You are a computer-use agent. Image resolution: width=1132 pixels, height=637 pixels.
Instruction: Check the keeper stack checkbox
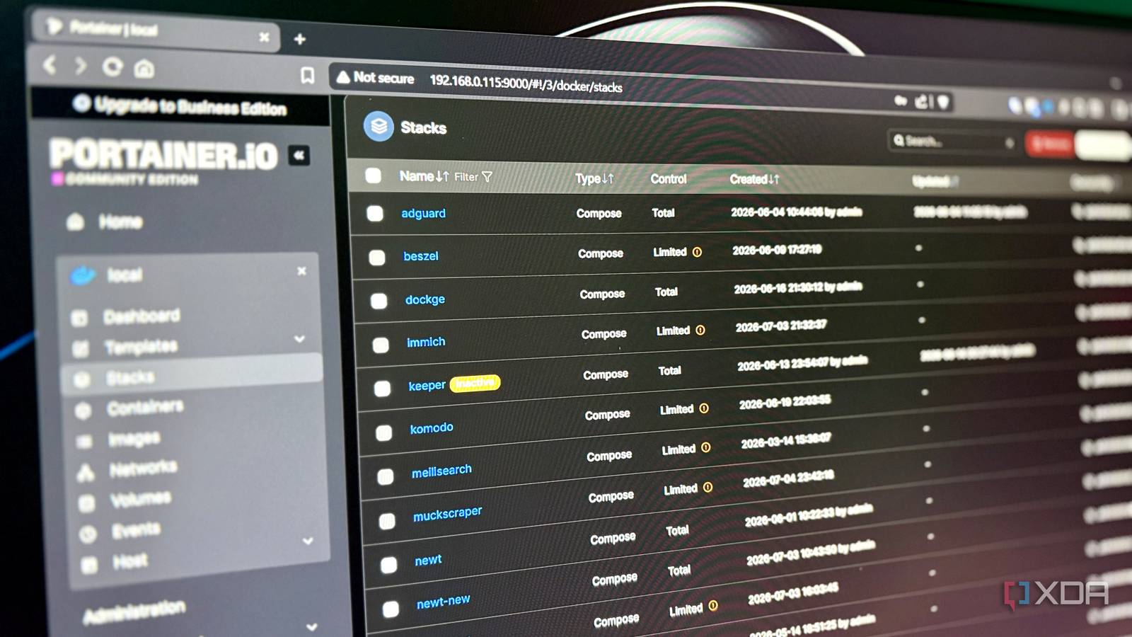coord(383,389)
